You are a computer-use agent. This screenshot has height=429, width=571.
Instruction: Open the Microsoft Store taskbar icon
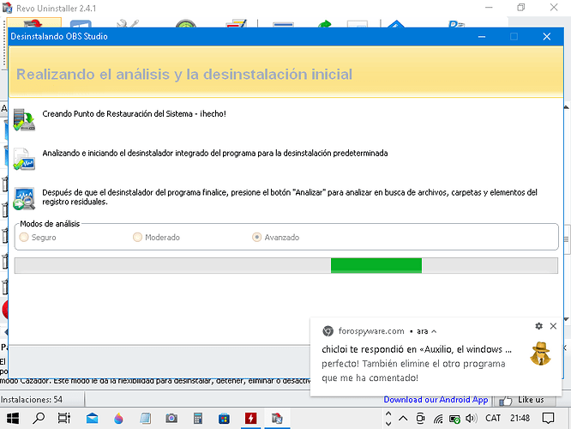[224, 419]
